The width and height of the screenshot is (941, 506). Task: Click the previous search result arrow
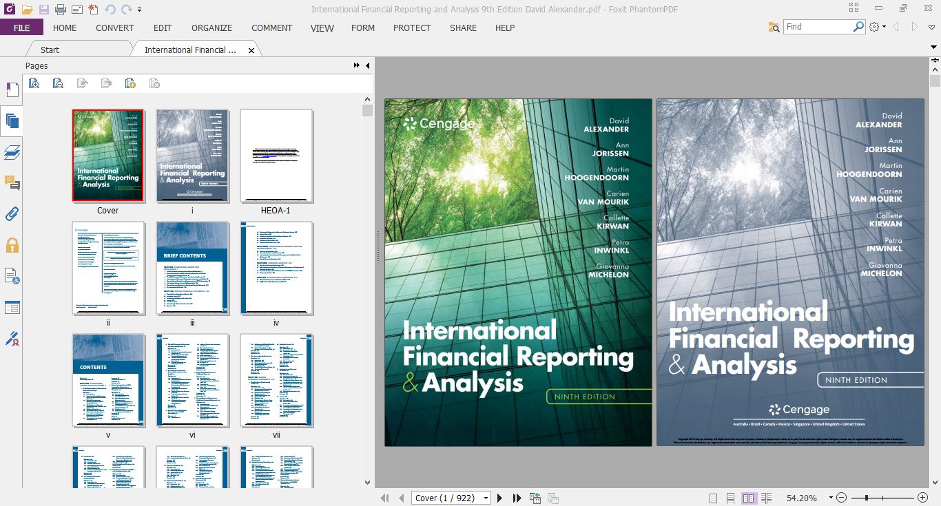[896, 27]
